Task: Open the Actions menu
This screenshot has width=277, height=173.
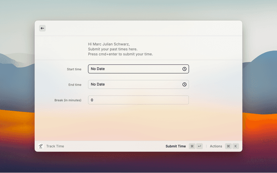Action: [216, 146]
